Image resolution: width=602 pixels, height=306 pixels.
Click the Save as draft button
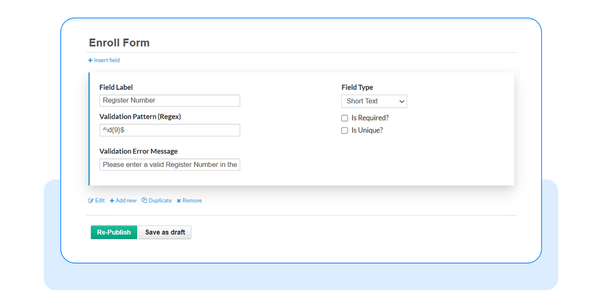[x=165, y=232]
